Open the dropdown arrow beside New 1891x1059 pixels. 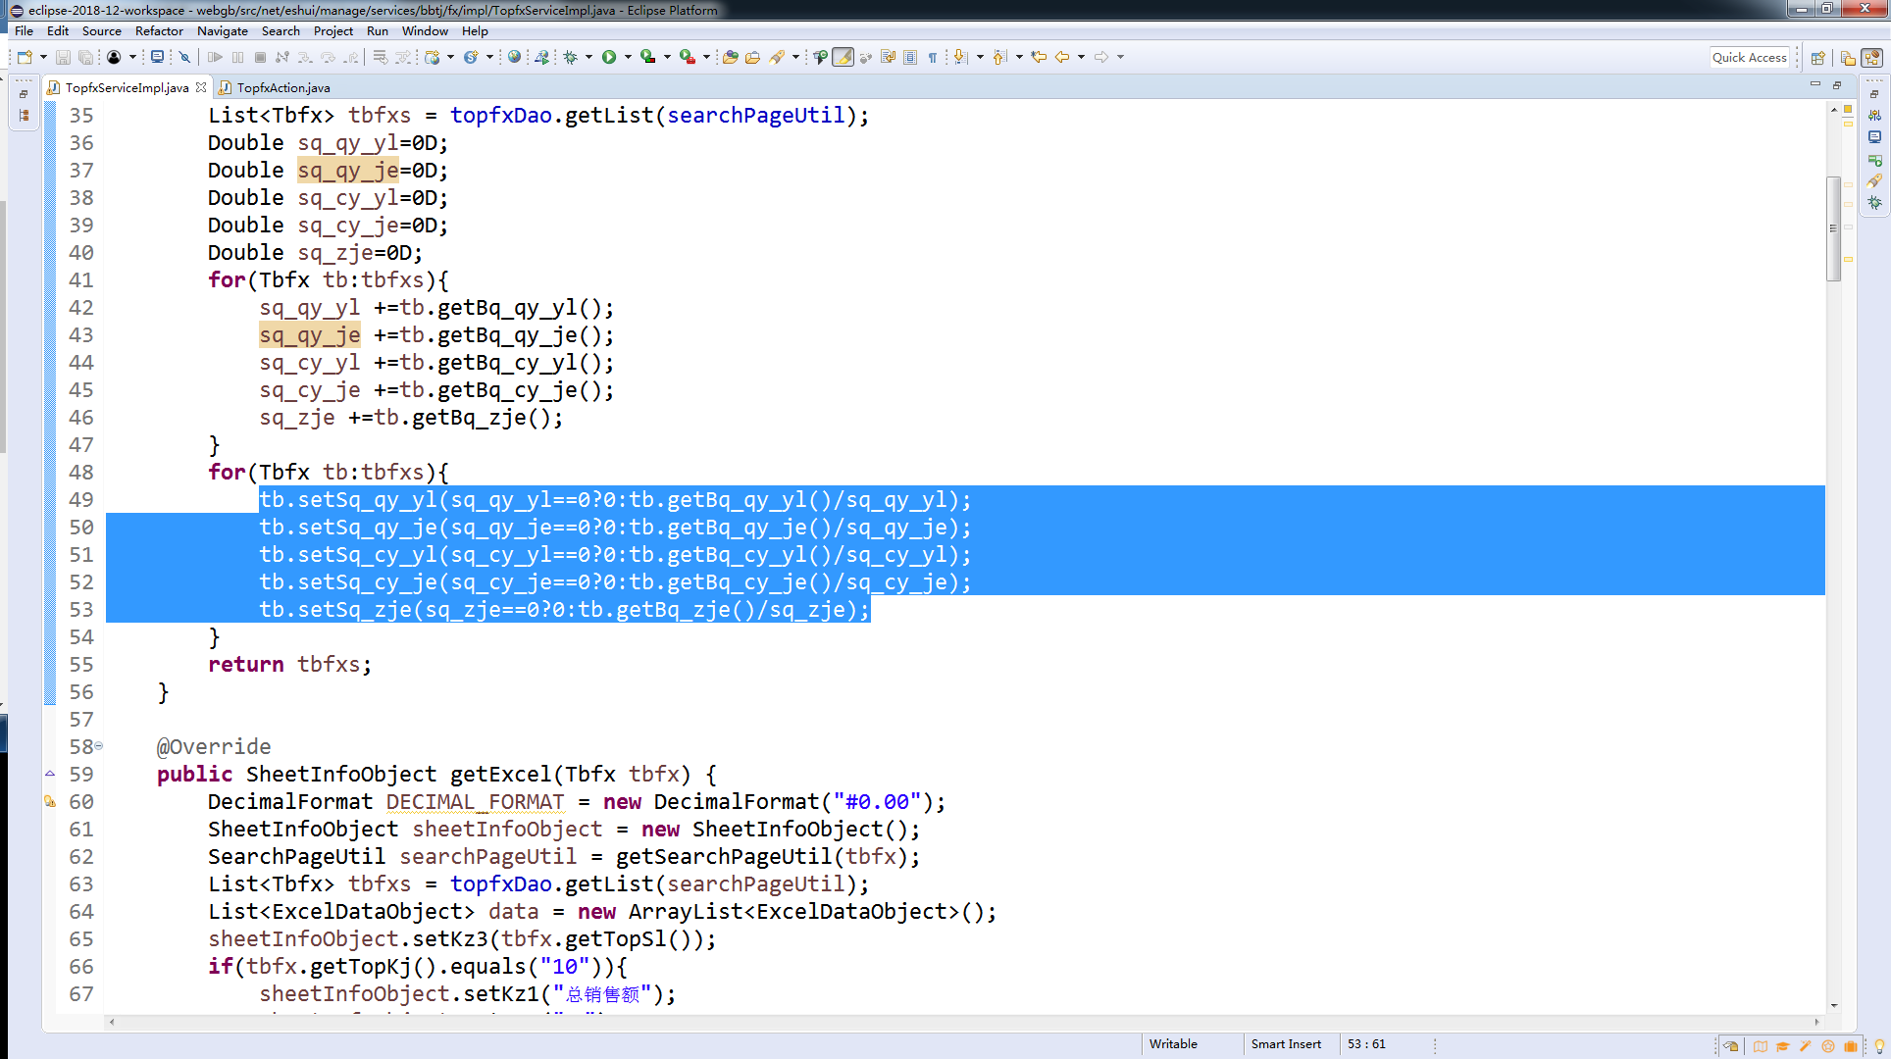[x=43, y=57]
